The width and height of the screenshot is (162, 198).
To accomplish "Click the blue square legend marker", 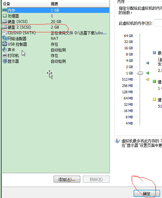I will (x=154, y=52).
